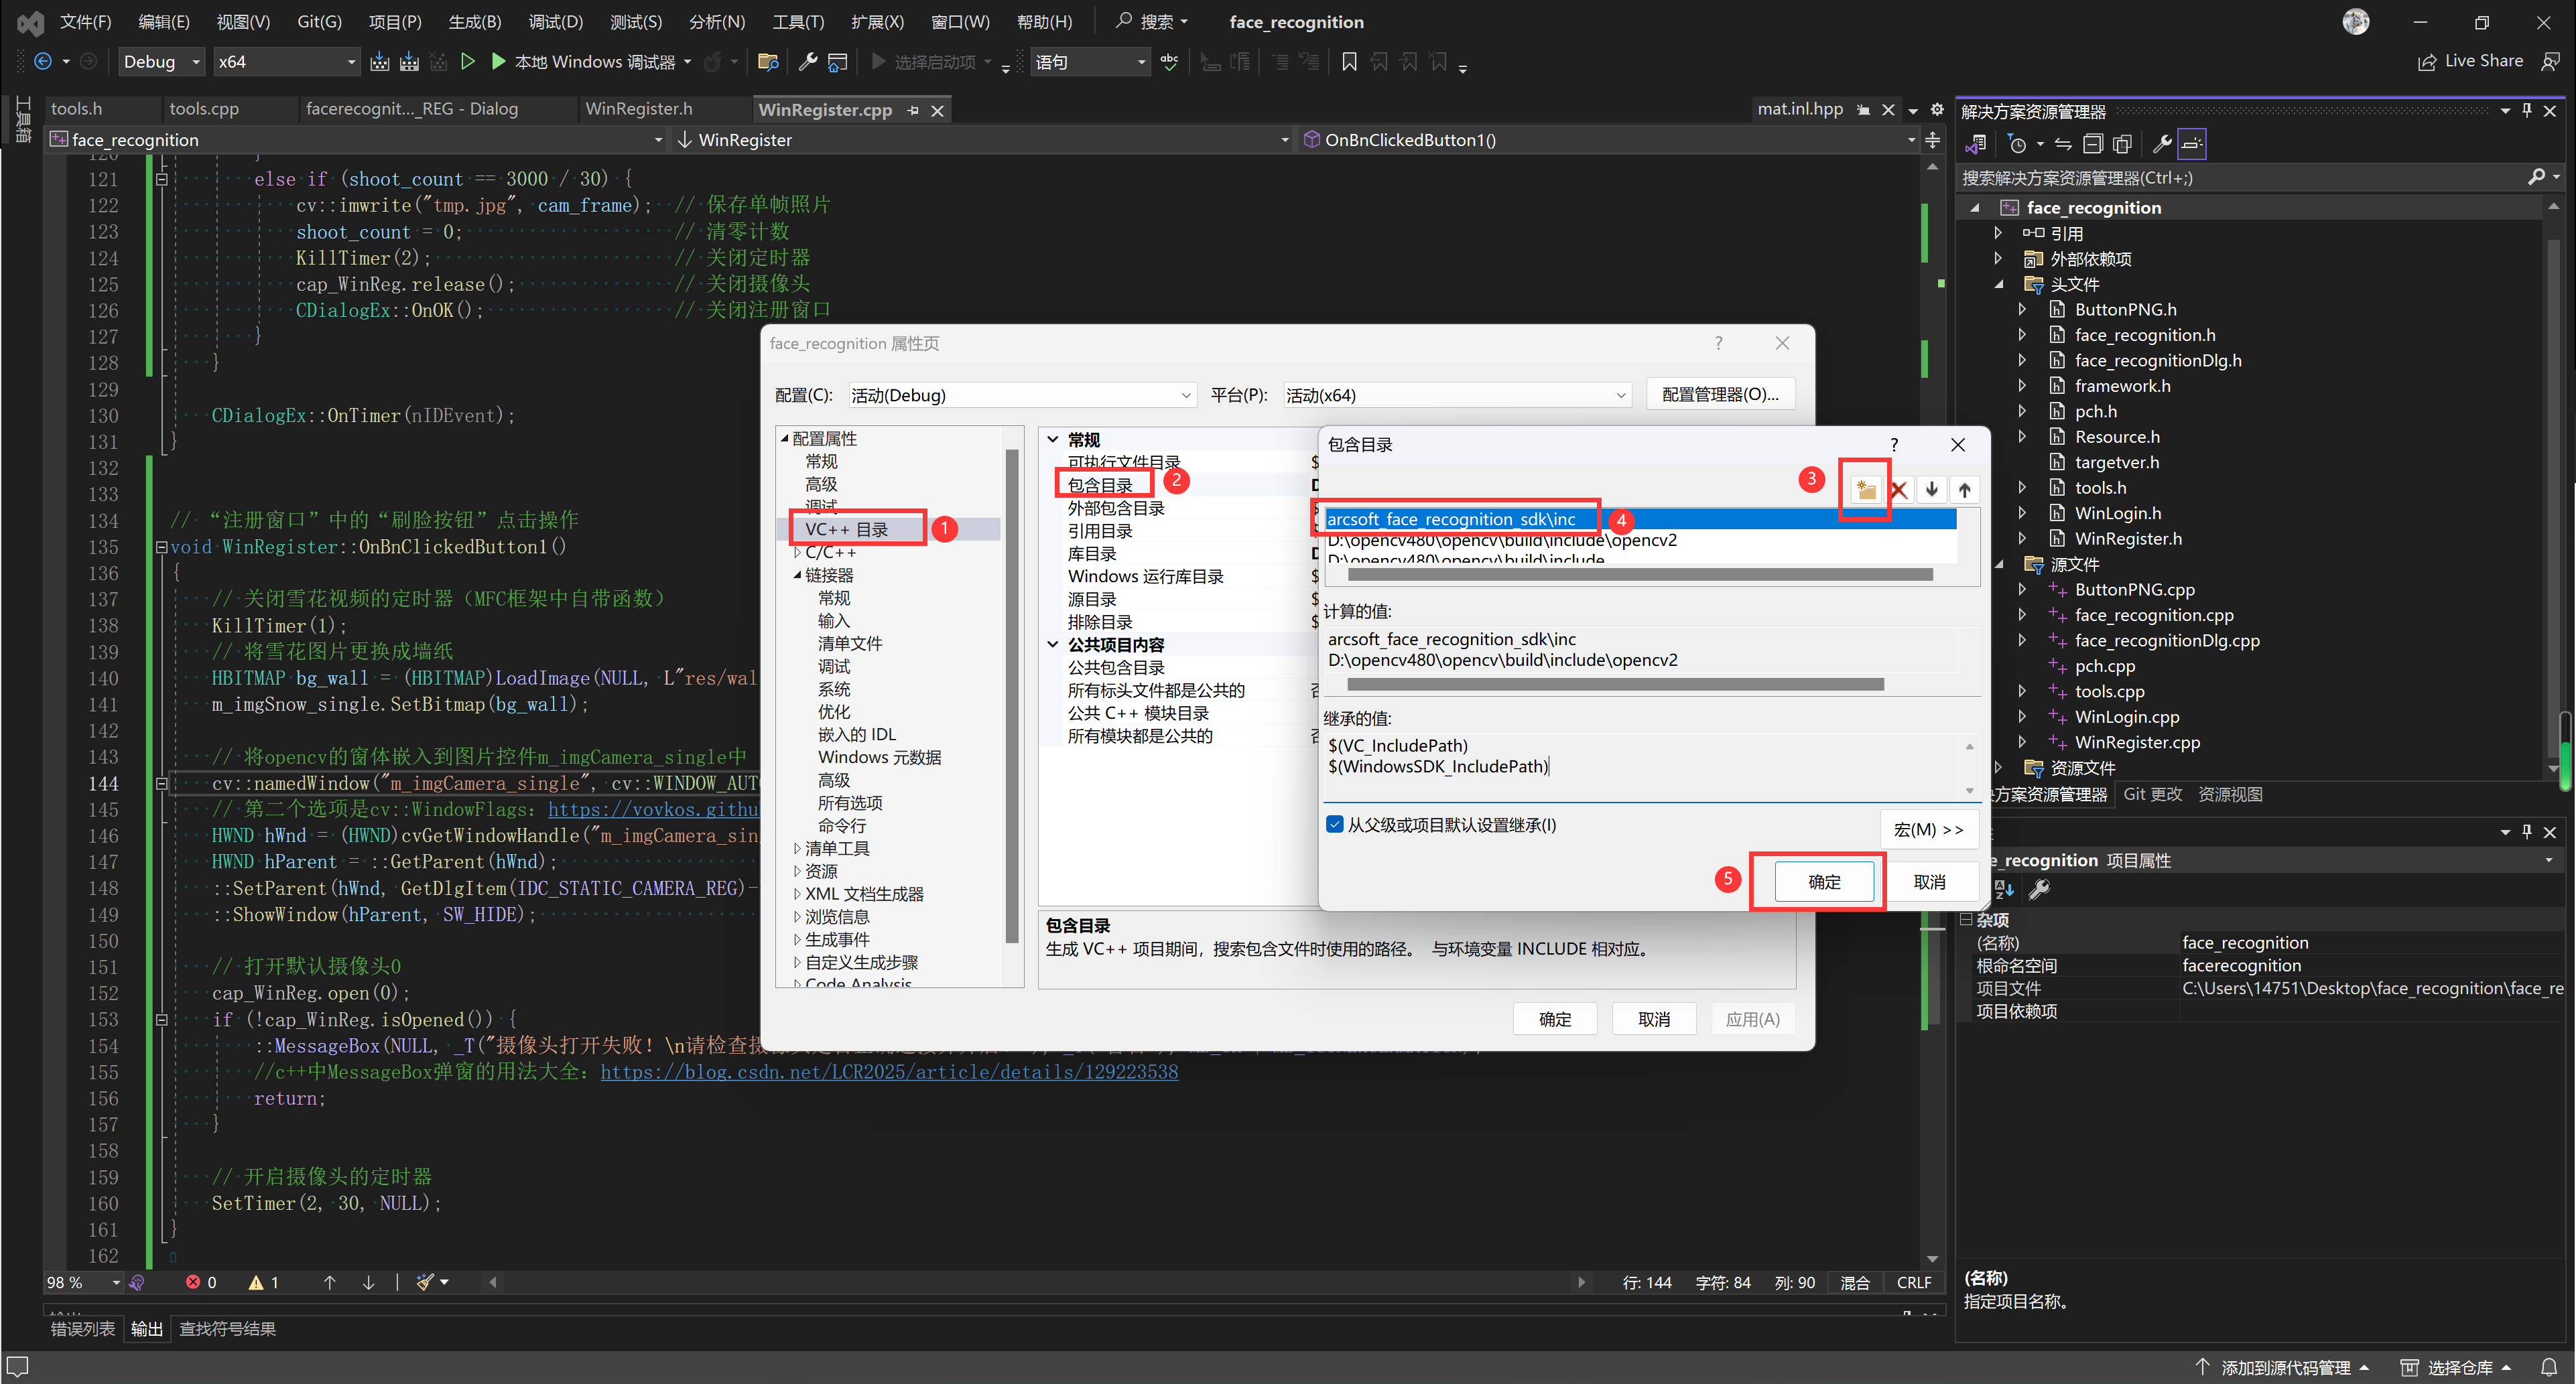Click 确定 in the include directories dialog
Viewport: 2576px width, 1384px height.
click(x=1823, y=881)
